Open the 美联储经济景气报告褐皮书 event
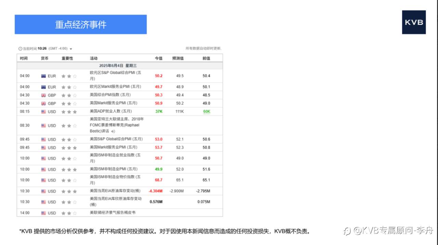The height and width of the screenshot is (245, 438). 113,213
